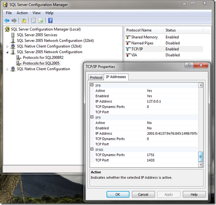Viewport: 216px width, 205px height.
Task: Click the question mark button in TCP/IP Properties title bar
Action: pyautogui.click(x=189, y=65)
